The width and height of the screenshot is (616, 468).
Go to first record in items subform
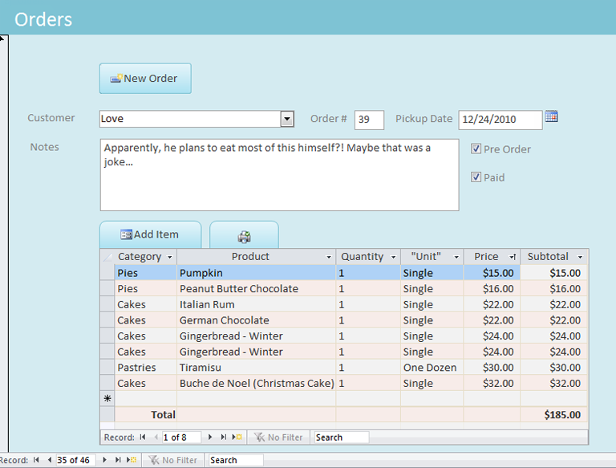click(x=143, y=437)
